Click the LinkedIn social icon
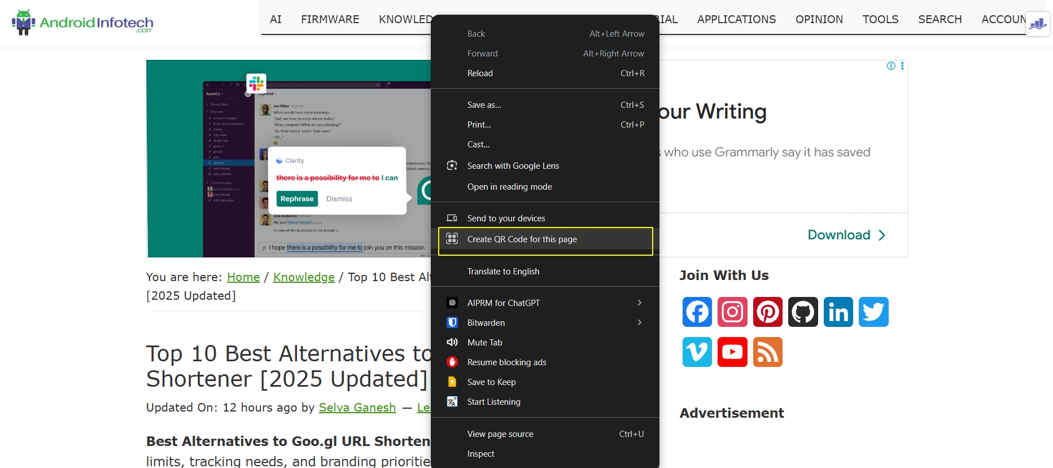The width and height of the screenshot is (1053, 468). [838, 312]
